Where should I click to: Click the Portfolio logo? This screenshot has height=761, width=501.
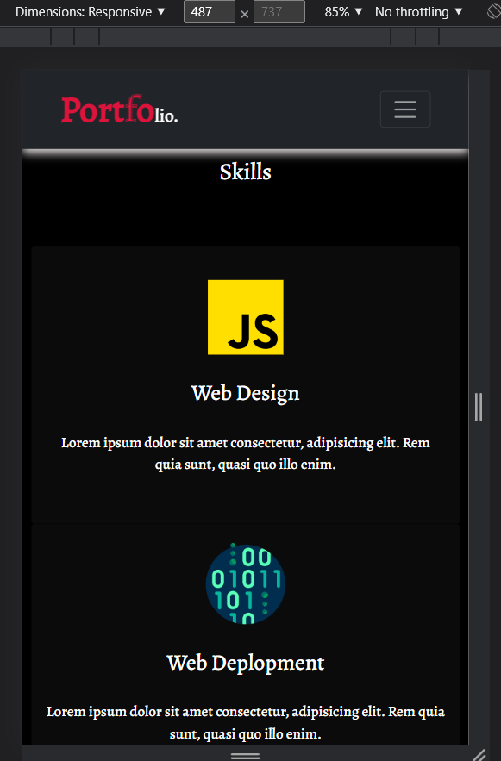pos(119,109)
